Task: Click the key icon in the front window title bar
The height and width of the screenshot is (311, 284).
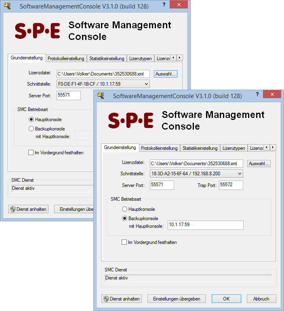Action: 101,96
